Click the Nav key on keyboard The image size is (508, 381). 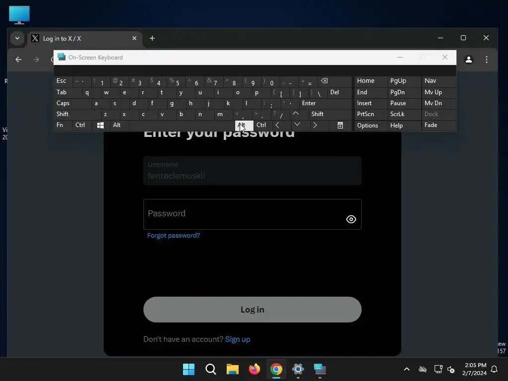pyautogui.click(x=439, y=81)
